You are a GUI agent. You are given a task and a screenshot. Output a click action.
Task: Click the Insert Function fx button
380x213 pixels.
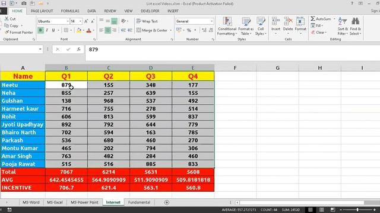click(x=79, y=49)
